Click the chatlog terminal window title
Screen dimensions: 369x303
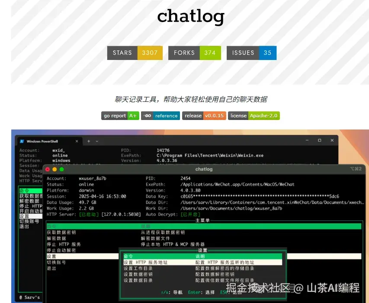coord(204,169)
